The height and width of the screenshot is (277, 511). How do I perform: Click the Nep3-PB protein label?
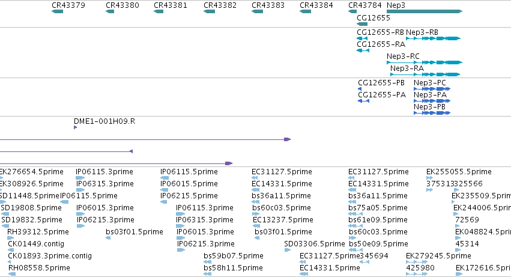point(429,107)
